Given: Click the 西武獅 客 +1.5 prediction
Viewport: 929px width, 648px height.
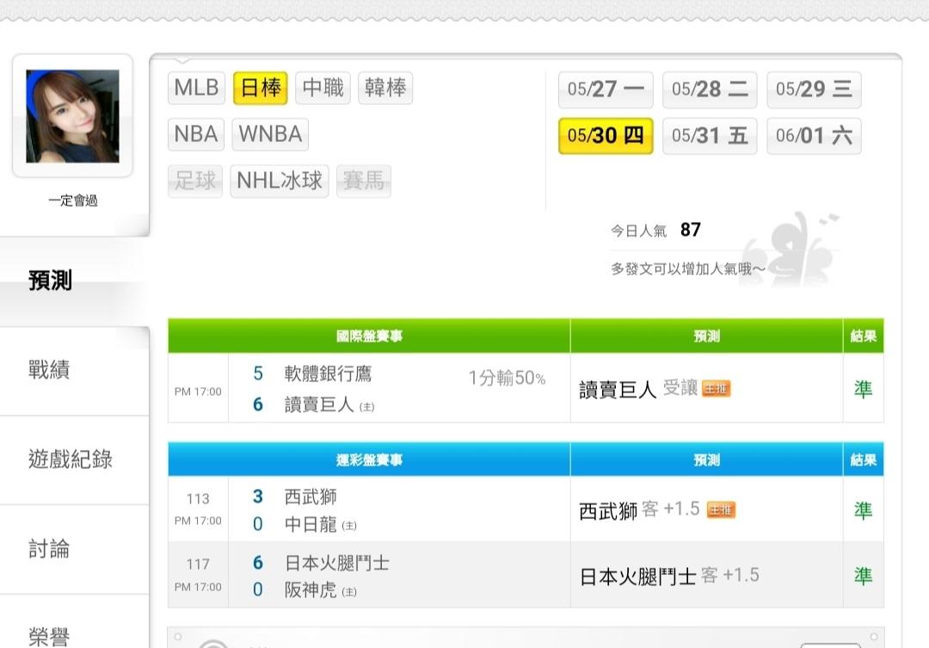Looking at the screenshot, I should 639,509.
